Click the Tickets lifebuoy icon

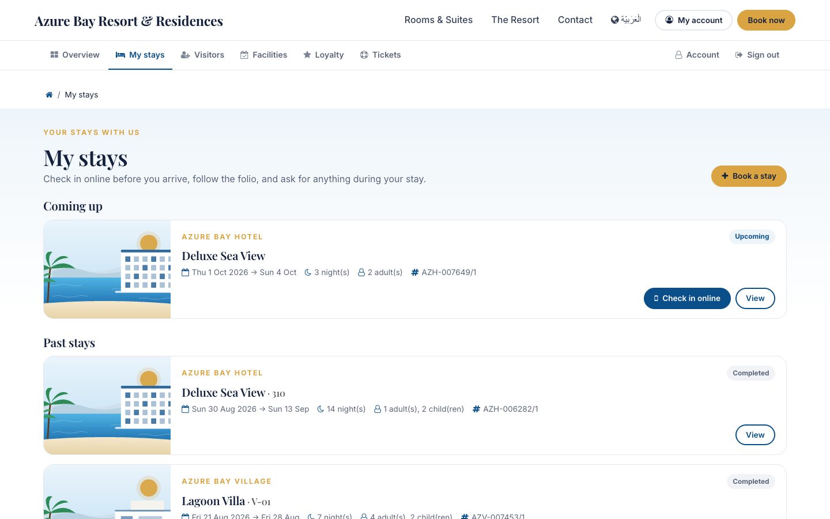[364, 55]
